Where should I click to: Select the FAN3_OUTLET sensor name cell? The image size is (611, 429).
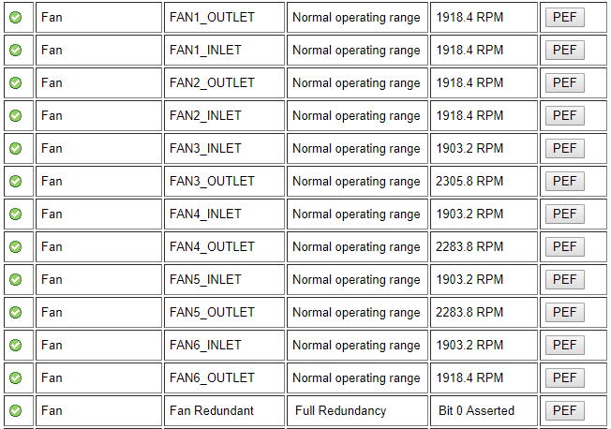225,181
